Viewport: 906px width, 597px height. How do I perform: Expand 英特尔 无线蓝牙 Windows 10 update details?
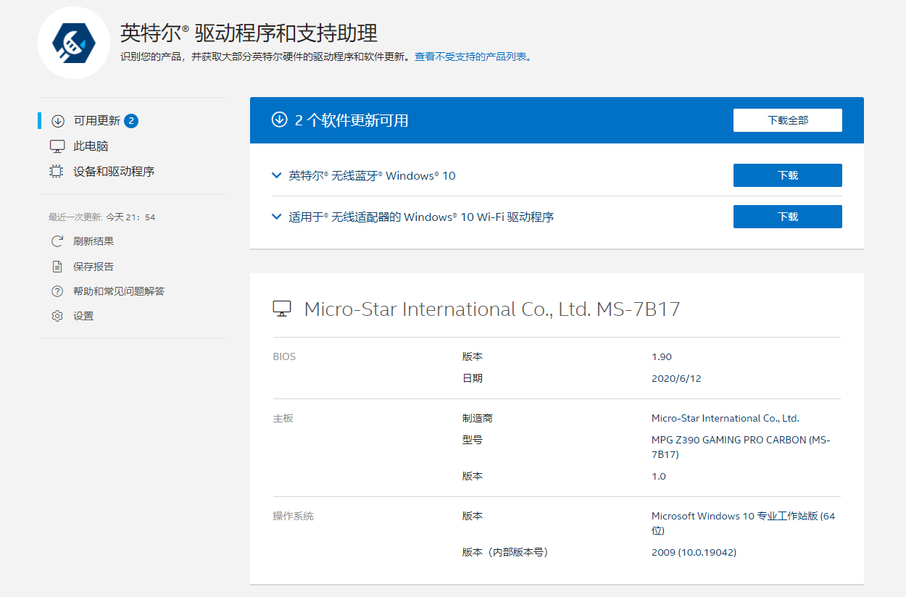click(x=276, y=175)
